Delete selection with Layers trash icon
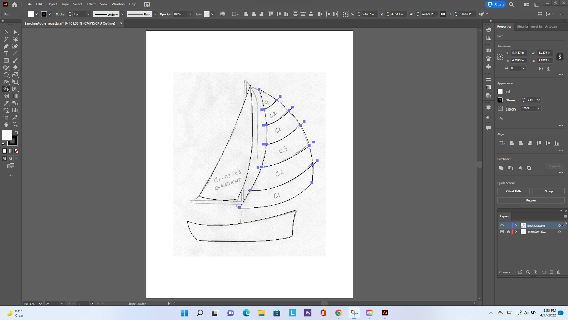Screen dimensions: 568x320 click(559, 272)
